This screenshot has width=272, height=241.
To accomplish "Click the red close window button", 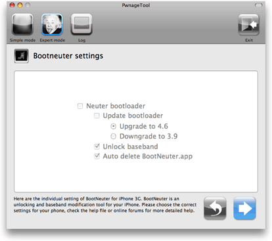I will tap(12, 5).
